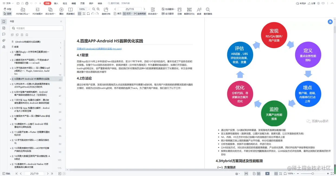This screenshot has height=176, width=336.
Task: Click the 全文翻译 full translation button
Action: point(168,13)
